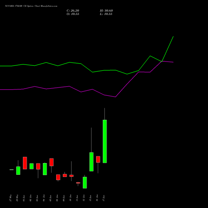Screen dimensions: 208x208
Task: Click the close value C: 26.20
Action: (x=73, y=11)
